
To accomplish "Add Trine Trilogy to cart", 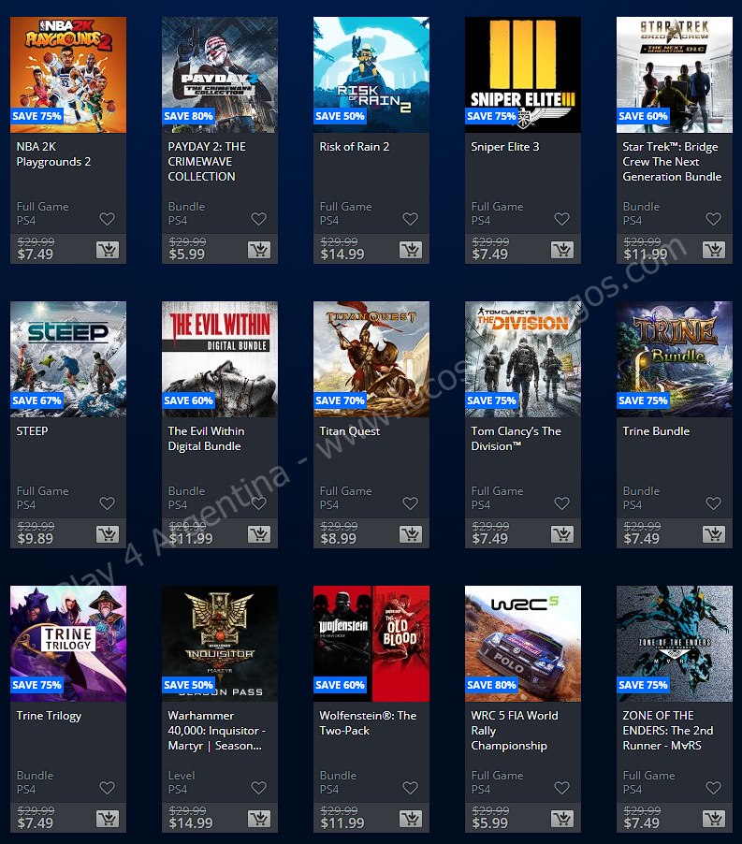I will pyautogui.click(x=107, y=819).
